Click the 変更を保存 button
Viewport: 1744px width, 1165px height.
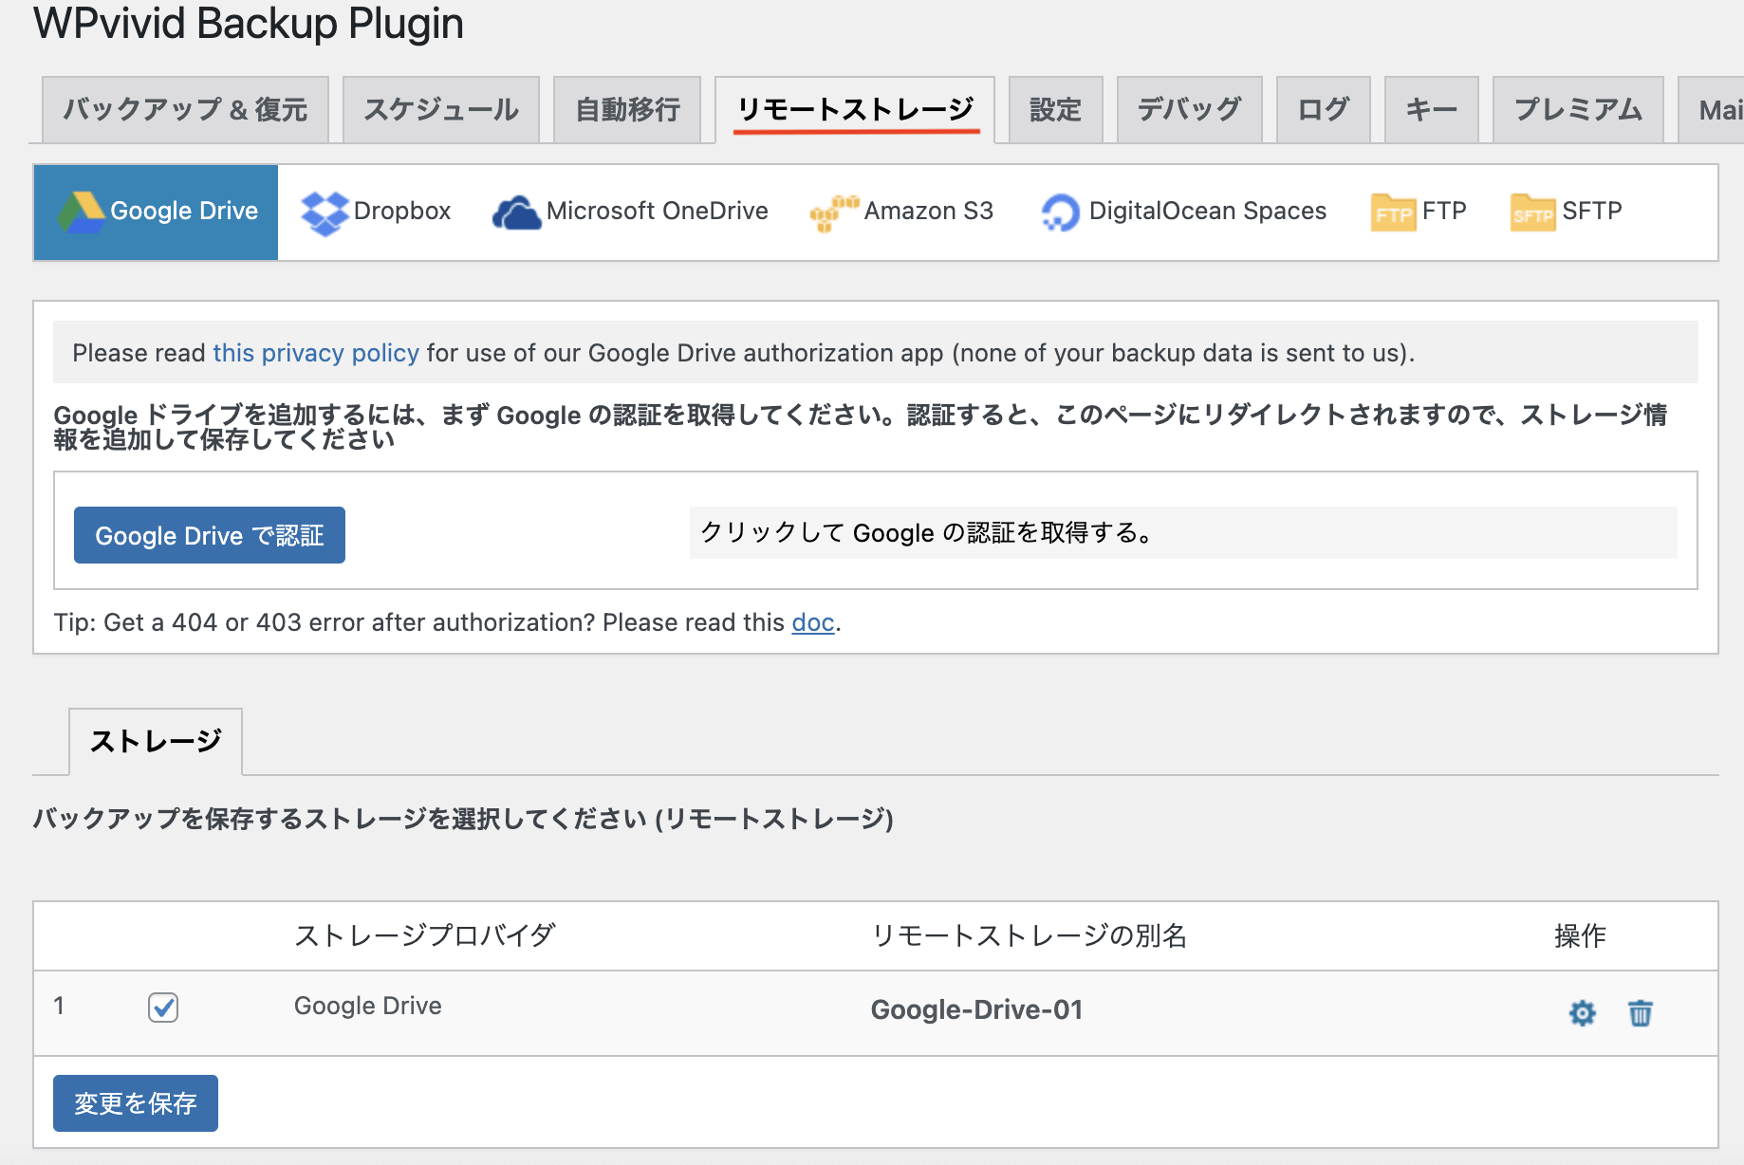[136, 1103]
